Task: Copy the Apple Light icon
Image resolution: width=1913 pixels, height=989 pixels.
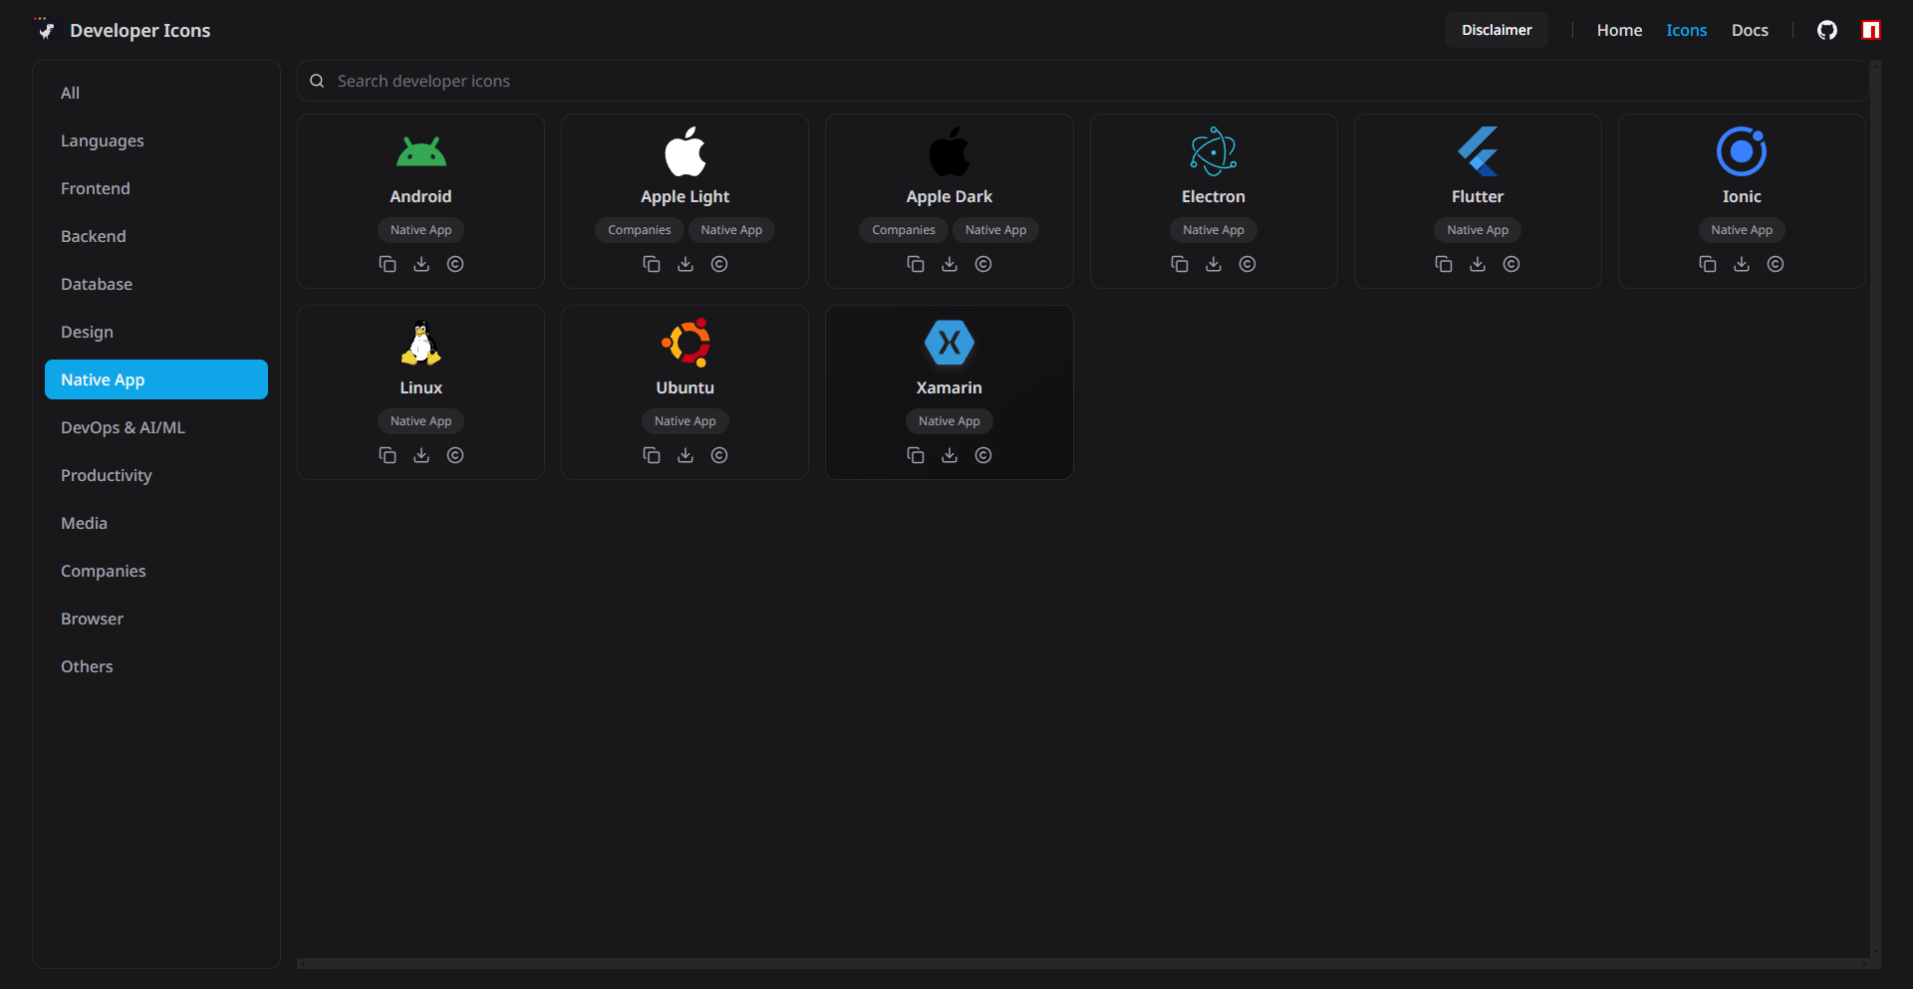Action: (652, 264)
